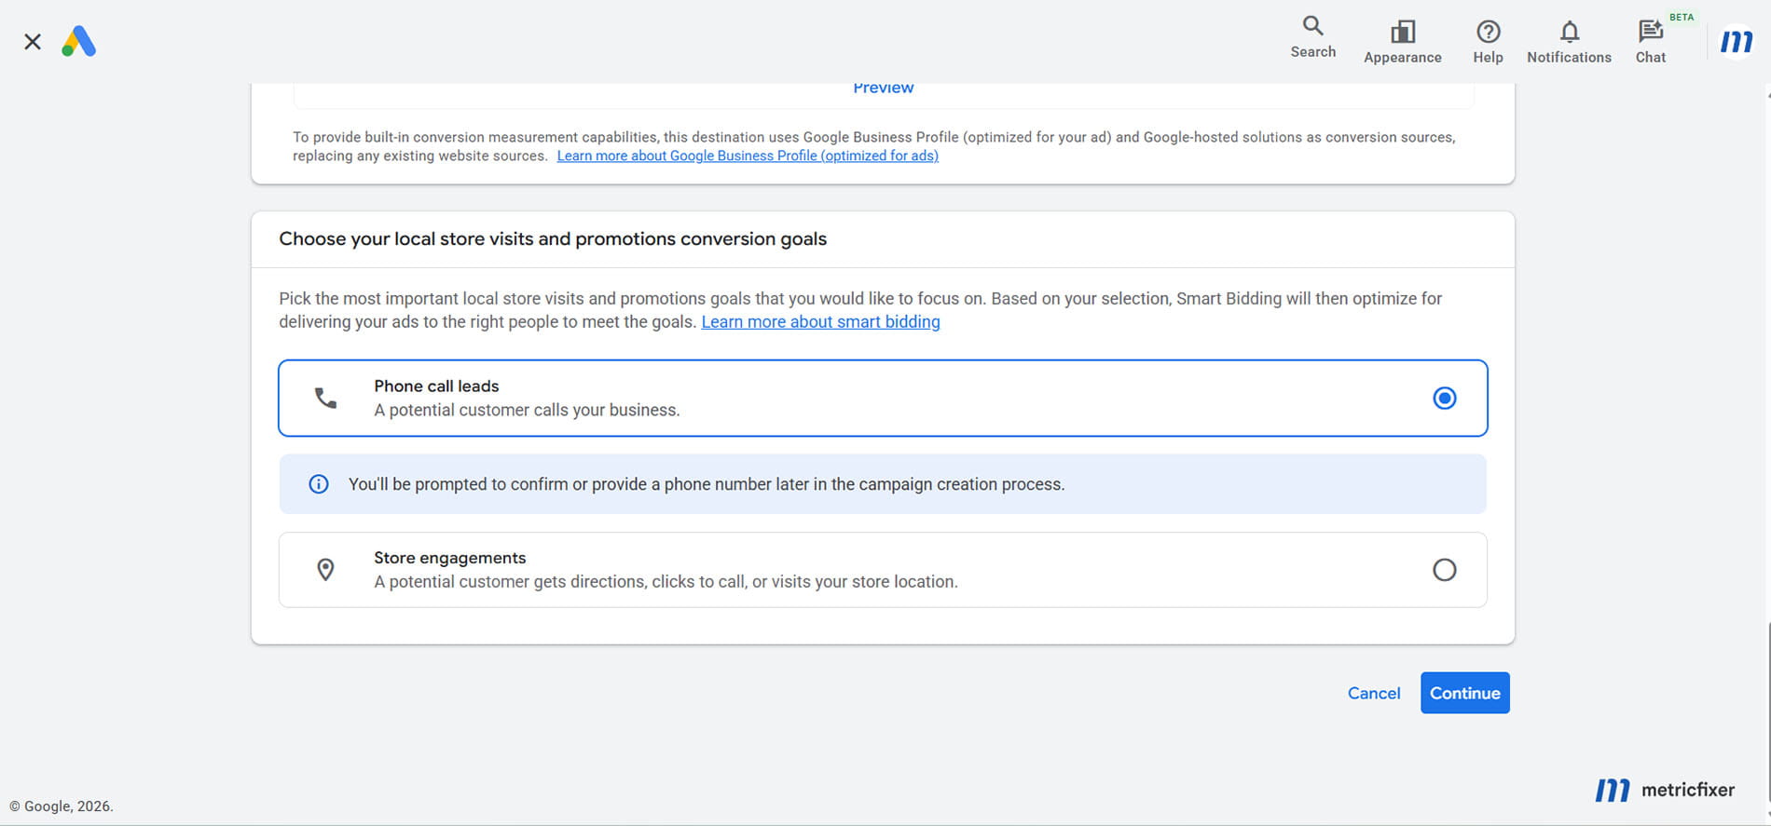The width and height of the screenshot is (1771, 826).
Task: Select the Store engagements radio button
Action: (x=1444, y=570)
